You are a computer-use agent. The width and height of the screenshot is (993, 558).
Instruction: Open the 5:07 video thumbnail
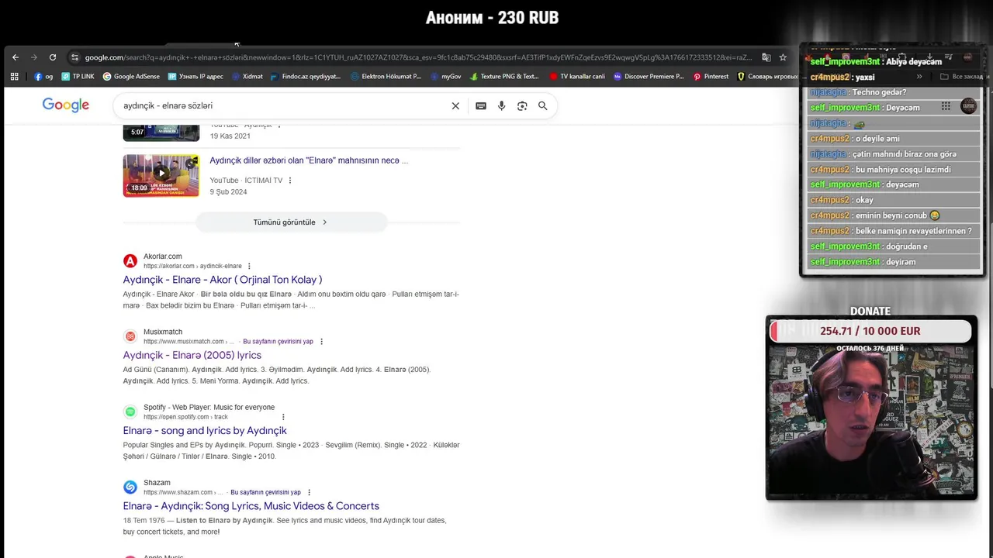click(161, 132)
